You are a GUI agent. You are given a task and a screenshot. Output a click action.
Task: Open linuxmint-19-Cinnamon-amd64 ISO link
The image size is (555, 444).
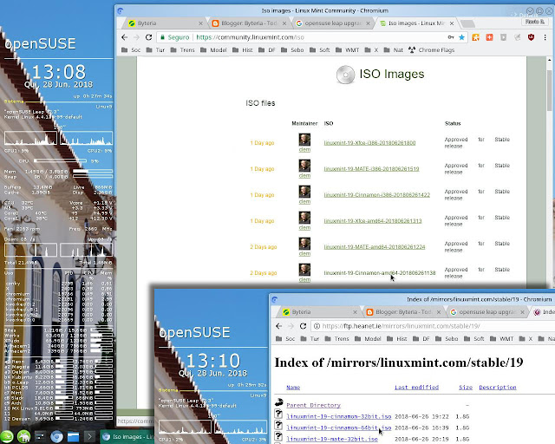pyautogui.click(x=380, y=273)
